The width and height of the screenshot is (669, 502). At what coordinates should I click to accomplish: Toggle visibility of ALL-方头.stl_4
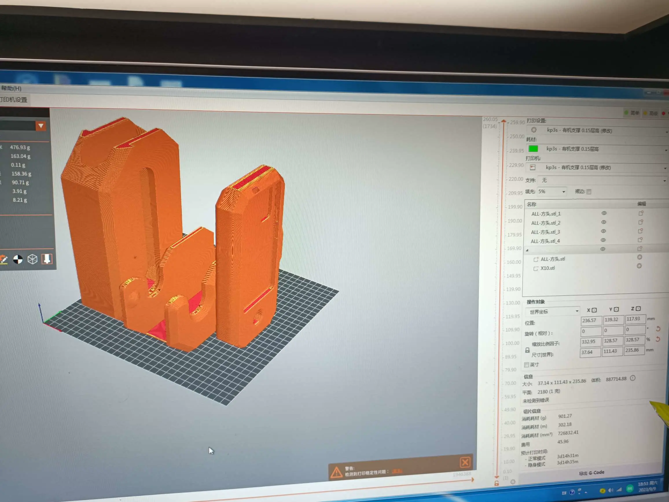coord(603,240)
